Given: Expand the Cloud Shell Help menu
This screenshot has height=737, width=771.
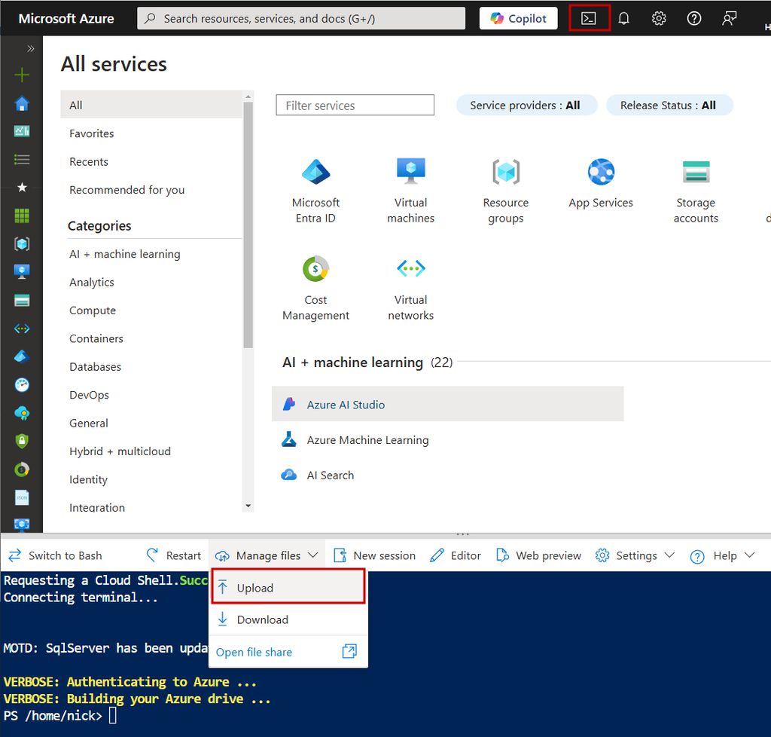Looking at the screenshot, I should [722, 555].
